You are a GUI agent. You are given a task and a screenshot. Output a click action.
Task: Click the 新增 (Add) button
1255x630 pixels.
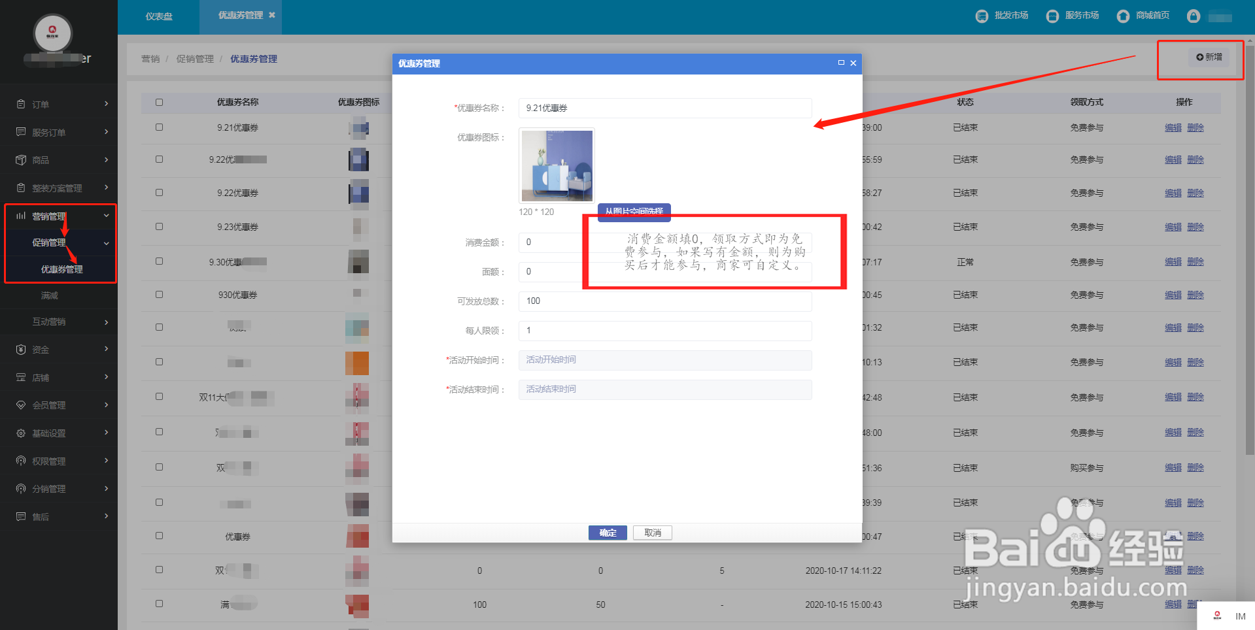[x=1209, y=57]
